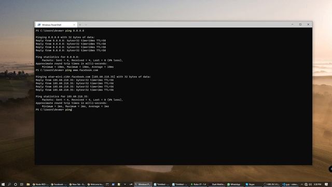Click the current prompt line with 'ping'

point(54,110)
